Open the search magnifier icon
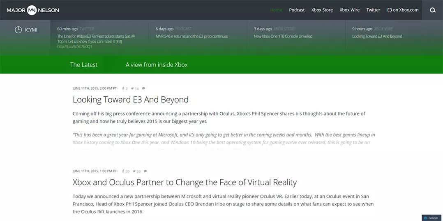The height and width of the screenshot is (221, 443). 433,10
